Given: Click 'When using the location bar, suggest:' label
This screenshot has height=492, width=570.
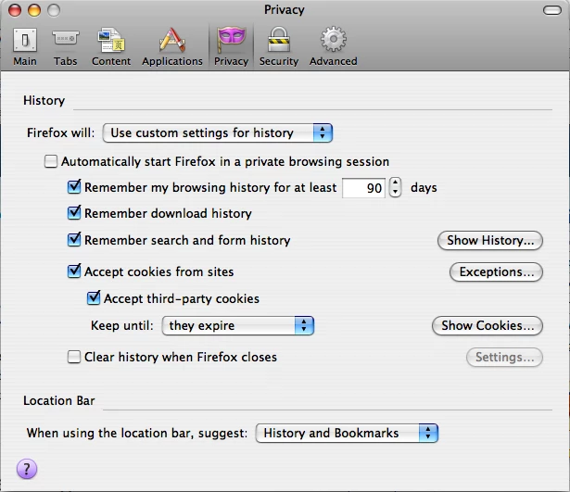Looking at the screenshot, I should (x=137, y=433).
